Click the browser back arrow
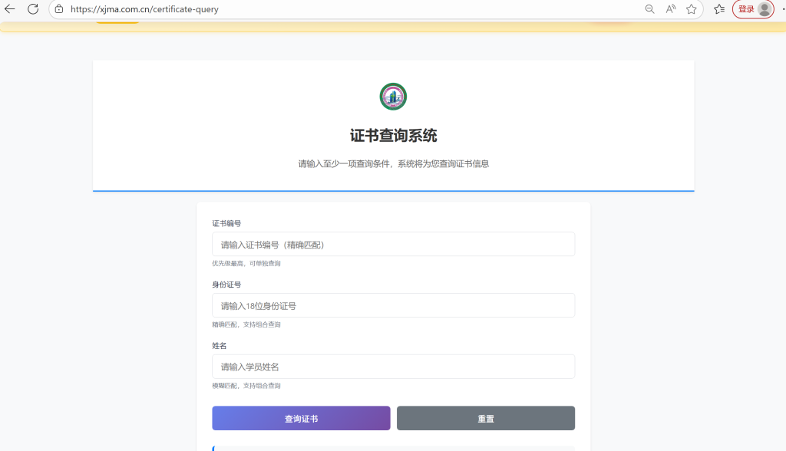Viewport: 786px width, 451px height. point(10,9)
